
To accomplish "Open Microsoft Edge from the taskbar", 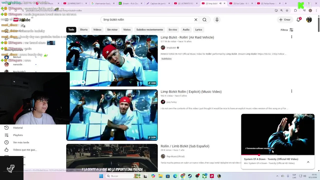I will click(175, 176).
